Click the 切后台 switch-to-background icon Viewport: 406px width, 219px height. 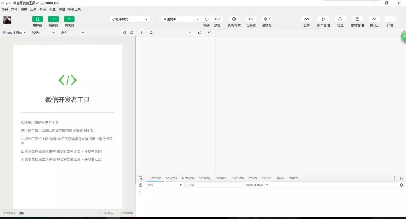coord(251,19)
